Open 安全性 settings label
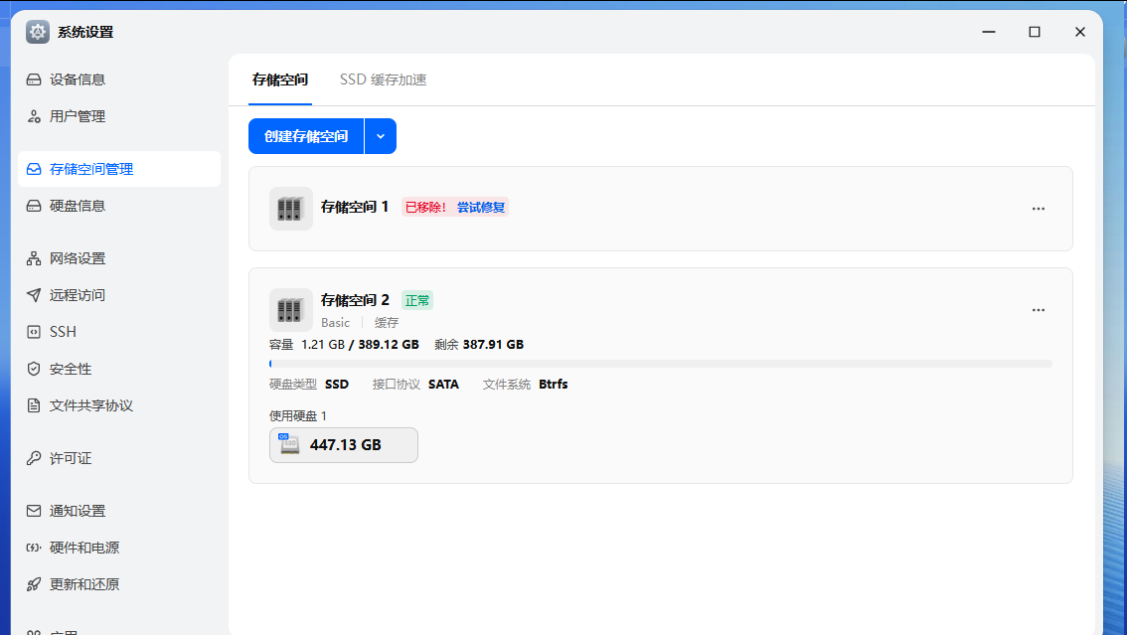 pos(71,370)
